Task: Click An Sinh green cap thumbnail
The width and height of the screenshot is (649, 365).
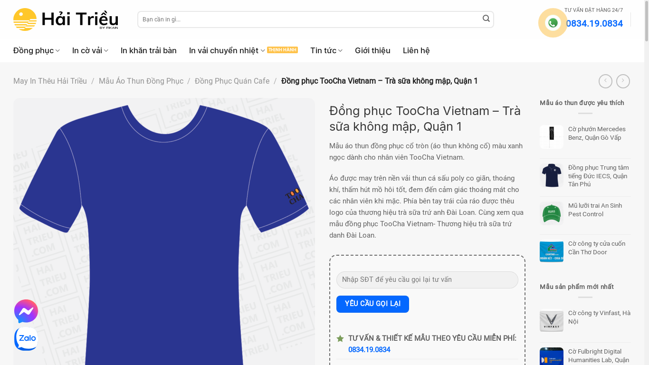Action: tap(552, 213)
